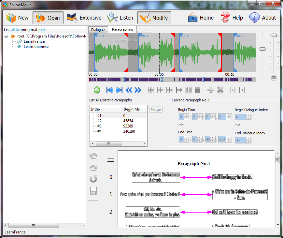The width and height of the screenshot is (283, 238).
Task: Click the horizontal lines separator icon
Action: pyautogui.click(x=111, y=160)
